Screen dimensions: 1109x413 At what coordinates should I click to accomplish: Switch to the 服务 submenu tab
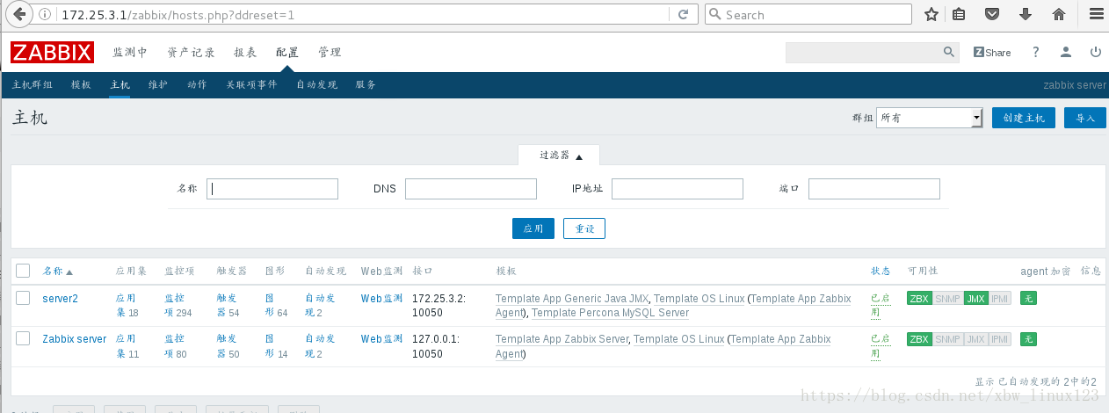click(366, 85)
